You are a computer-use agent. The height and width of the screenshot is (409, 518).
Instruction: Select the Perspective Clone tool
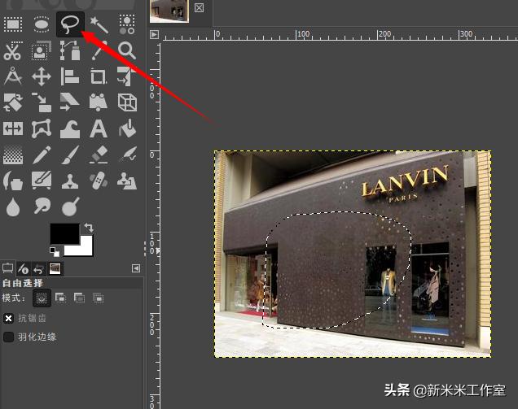(127, 181)
